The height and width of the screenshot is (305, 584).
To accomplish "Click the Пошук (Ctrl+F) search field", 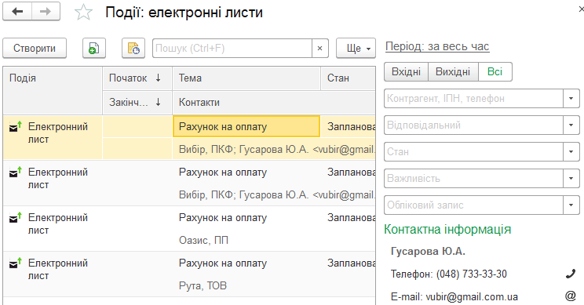I will click(232, 49).
